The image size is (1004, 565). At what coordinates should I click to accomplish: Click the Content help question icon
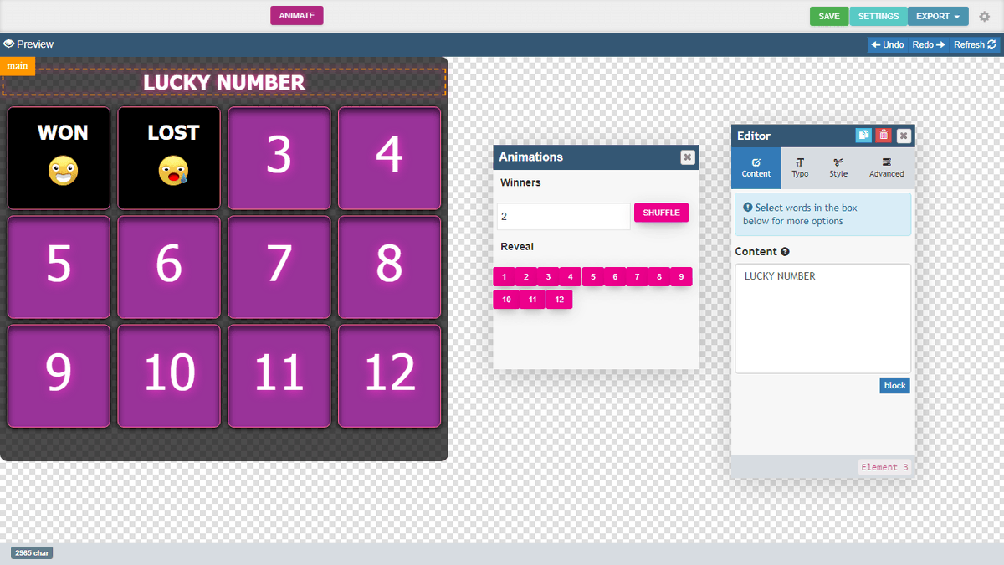785,252
